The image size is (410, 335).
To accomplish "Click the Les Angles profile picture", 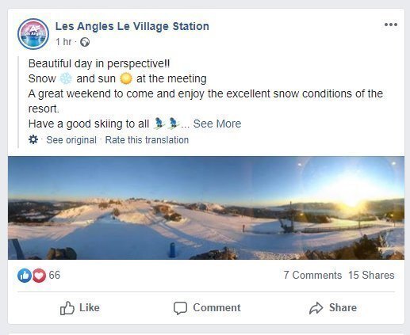I will coord(33,34).
